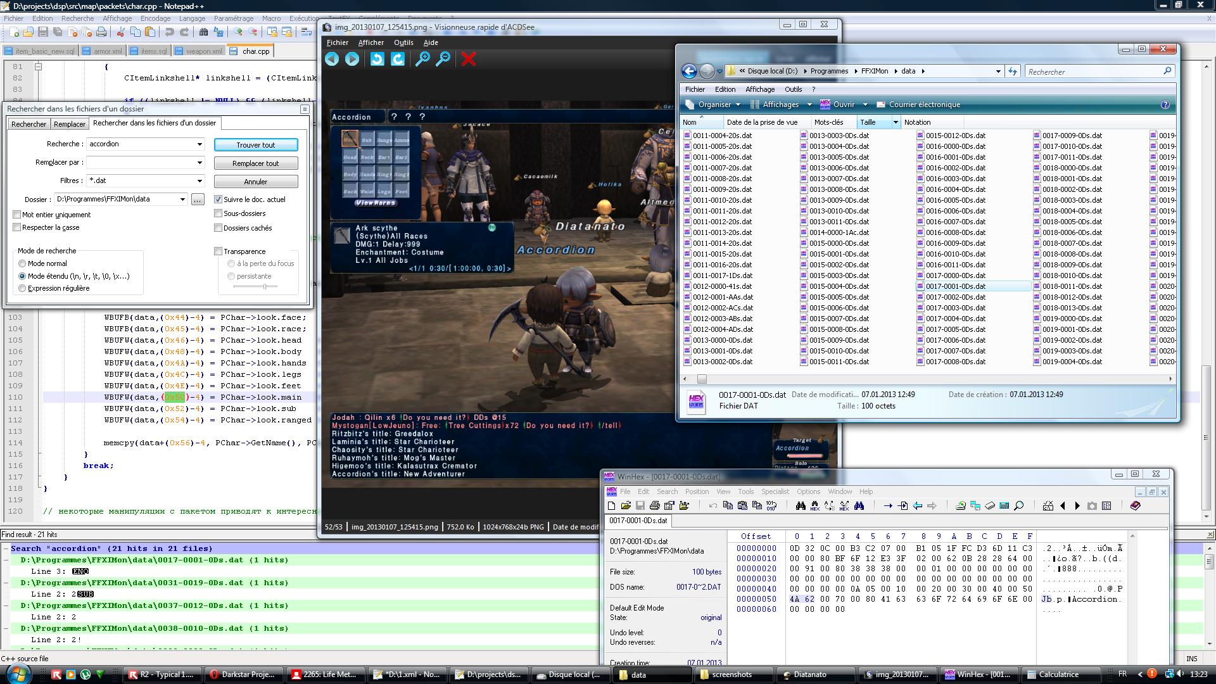Rotate image counterclockwise in ACDSee

pyautogui.click(x=377, y=59)
